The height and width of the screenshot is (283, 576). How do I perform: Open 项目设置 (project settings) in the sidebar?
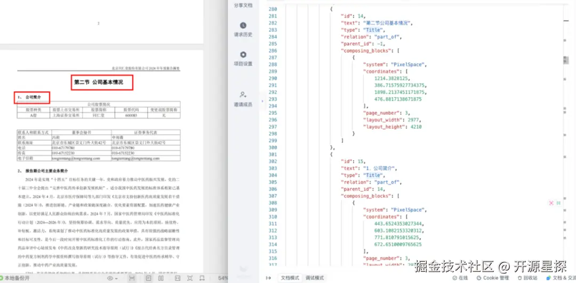243,59
